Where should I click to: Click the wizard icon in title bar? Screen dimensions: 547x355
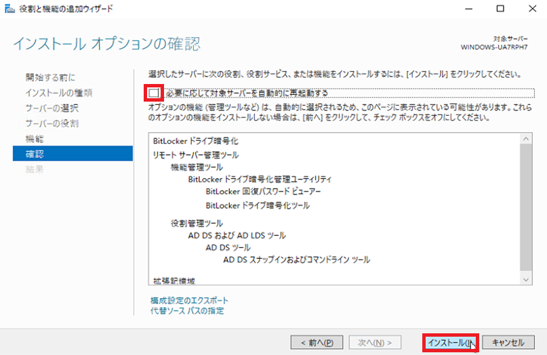coord(9,9)
